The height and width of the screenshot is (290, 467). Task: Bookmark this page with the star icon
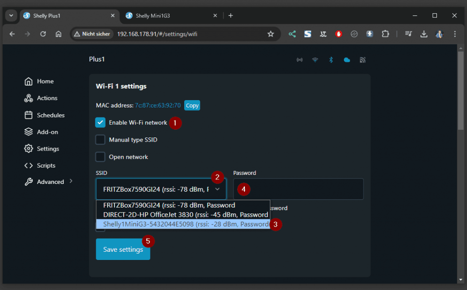pos(270,34)
